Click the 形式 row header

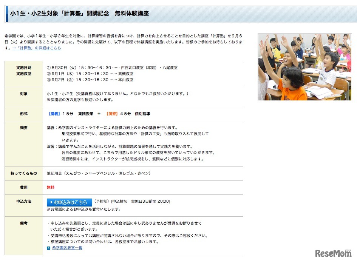[x=23, y=114]
